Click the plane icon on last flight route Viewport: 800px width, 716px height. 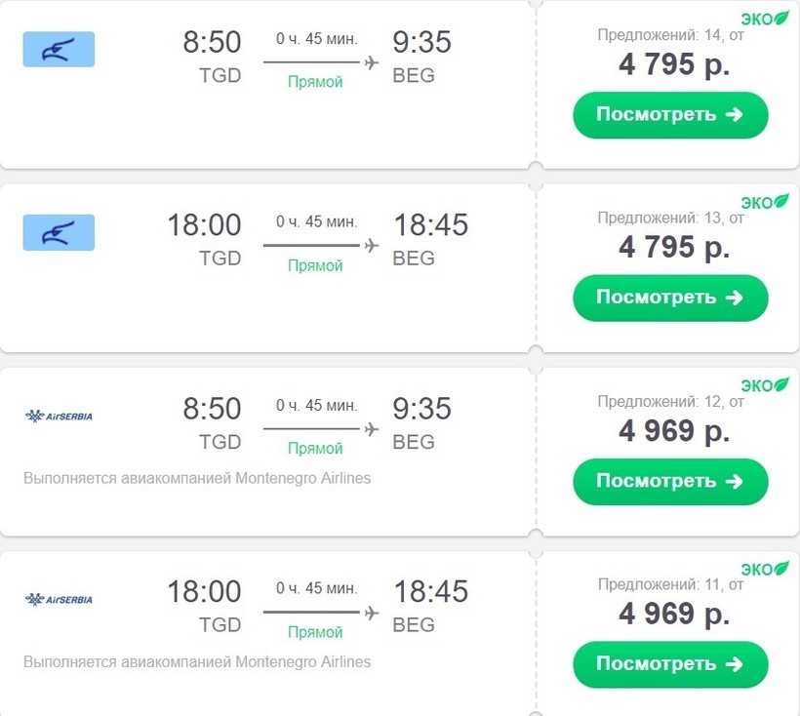click(x=371, y=613)
